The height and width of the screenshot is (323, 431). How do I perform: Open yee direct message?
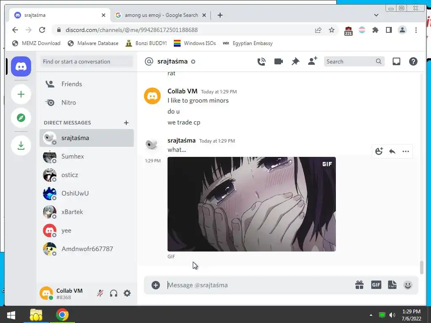[87, 230]
